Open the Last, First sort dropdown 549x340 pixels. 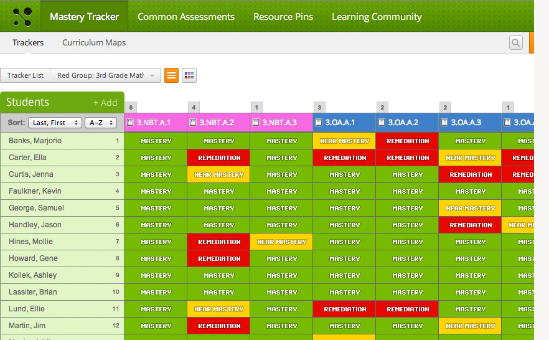pos(55,123)
